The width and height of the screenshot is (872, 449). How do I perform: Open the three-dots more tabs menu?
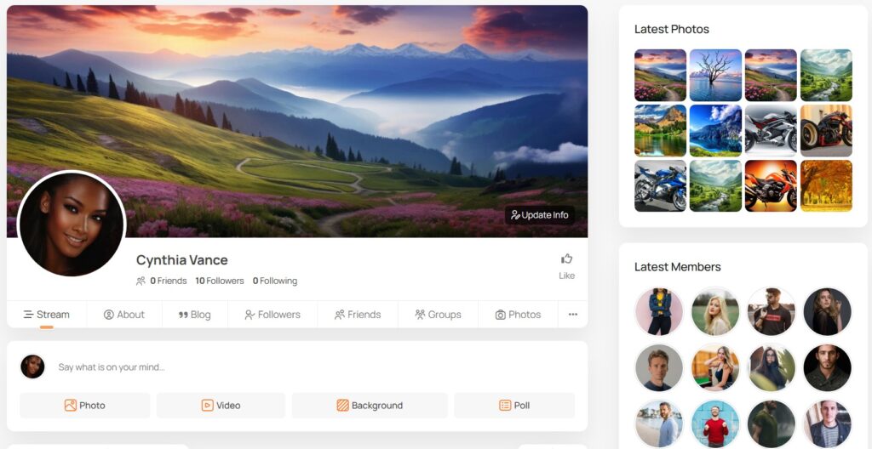573,315
